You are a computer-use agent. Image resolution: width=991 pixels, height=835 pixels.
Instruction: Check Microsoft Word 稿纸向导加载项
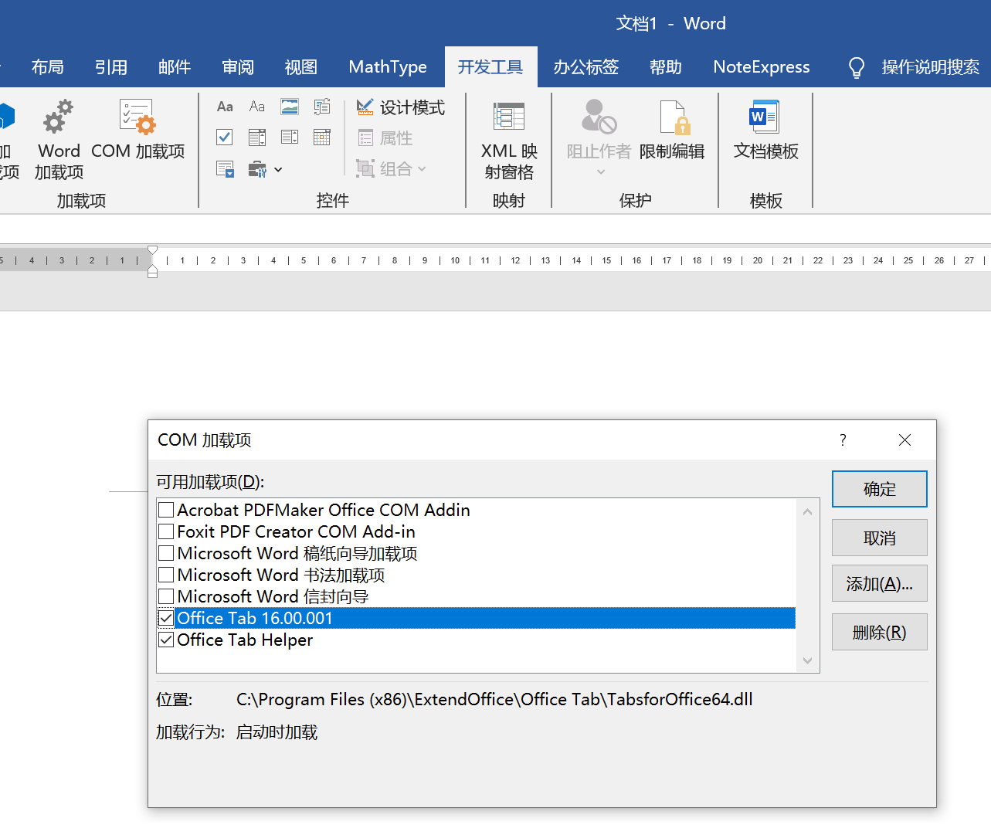coord(166,553)
